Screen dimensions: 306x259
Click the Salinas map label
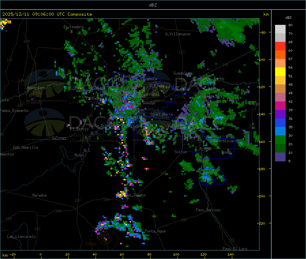59,138
